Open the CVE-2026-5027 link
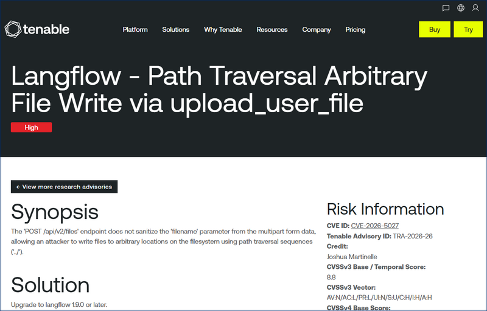 375,226
